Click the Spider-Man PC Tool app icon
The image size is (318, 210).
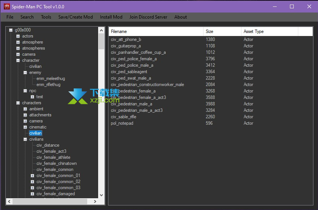click(x=7, y=6)
